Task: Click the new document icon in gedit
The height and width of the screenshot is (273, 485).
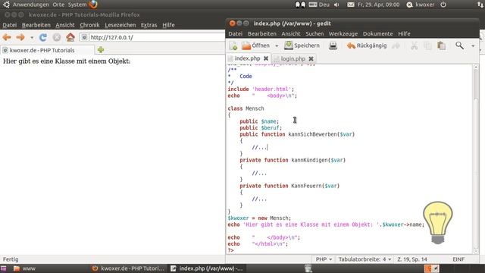Action: 233,45
